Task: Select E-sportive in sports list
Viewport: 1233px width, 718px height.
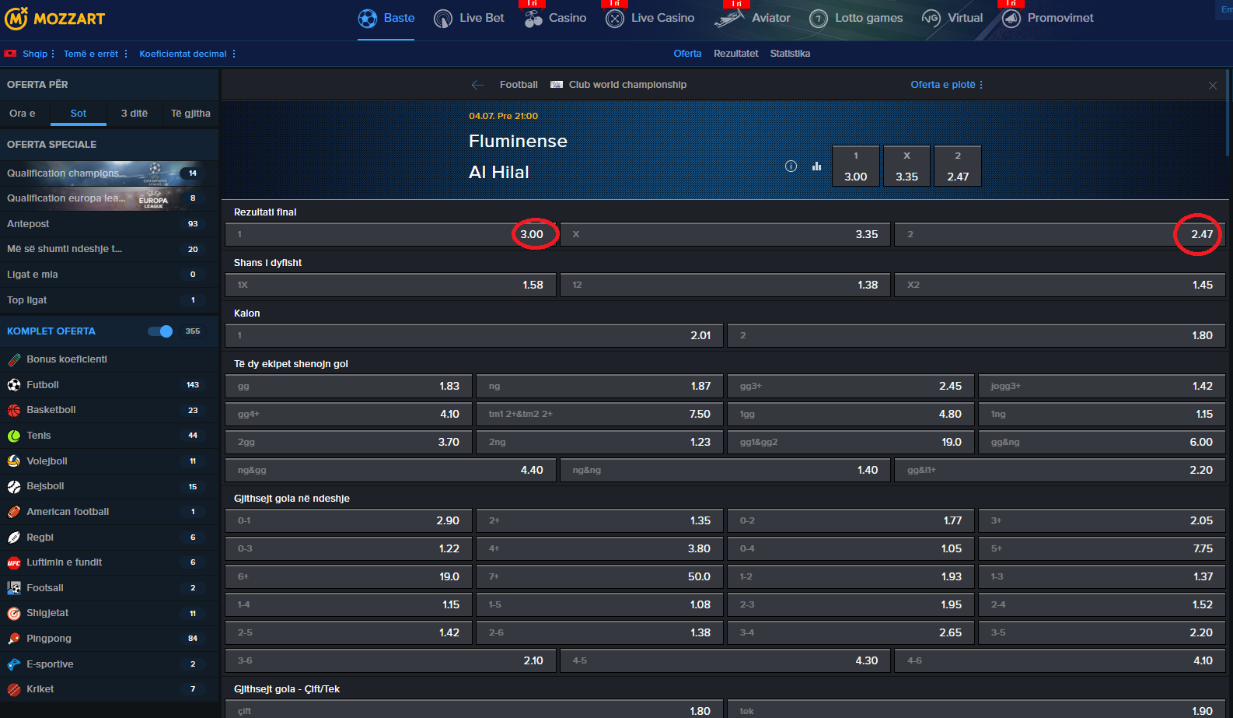Action: pos(109,664)
